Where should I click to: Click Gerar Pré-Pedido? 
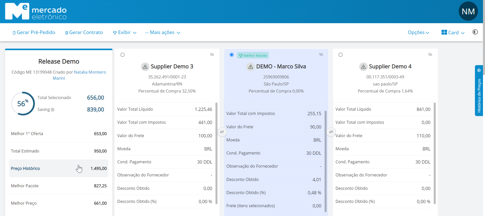click(x=34, y=33)
